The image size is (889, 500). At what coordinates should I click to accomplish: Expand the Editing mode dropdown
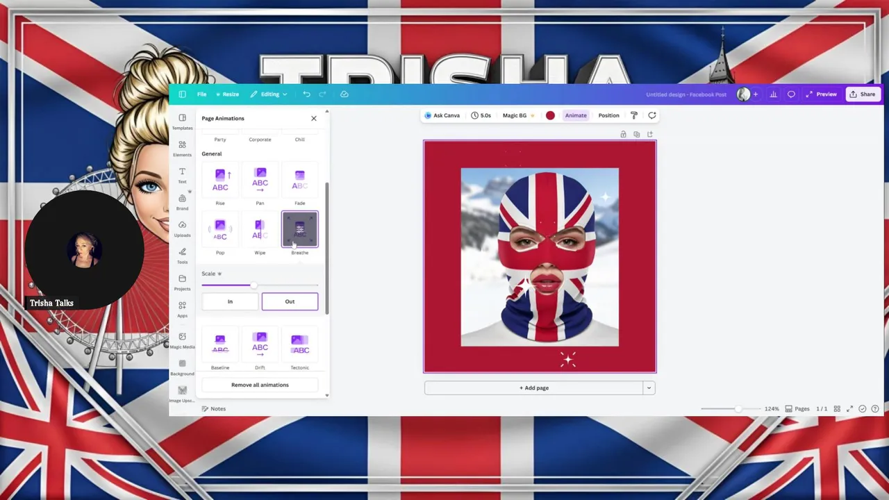pos(269,94)
